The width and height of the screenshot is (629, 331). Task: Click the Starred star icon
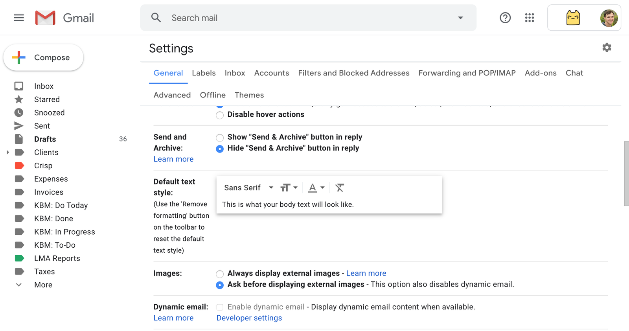(x=19, y=99)
